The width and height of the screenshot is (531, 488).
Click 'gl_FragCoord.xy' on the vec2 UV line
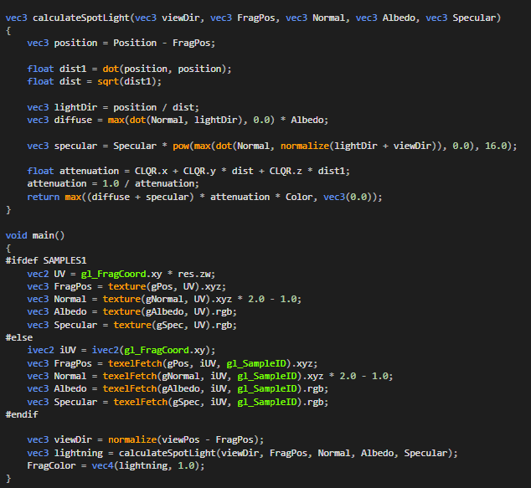(121, 274)
